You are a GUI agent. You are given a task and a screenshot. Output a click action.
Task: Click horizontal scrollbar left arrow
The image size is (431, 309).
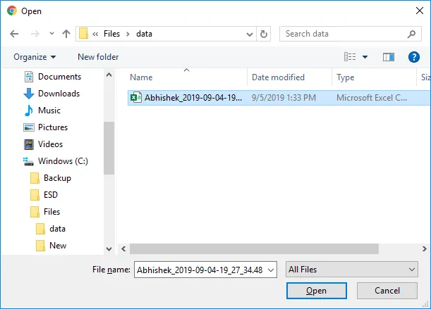point(123,249)
